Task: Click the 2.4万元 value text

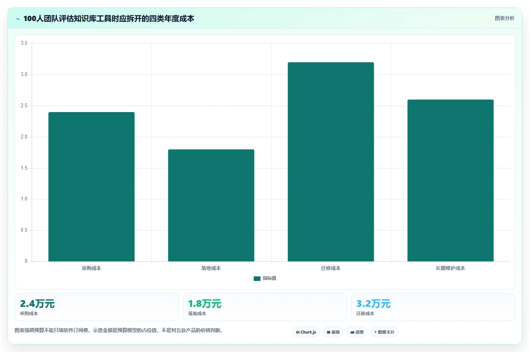Action: click(x=37, y=304)
